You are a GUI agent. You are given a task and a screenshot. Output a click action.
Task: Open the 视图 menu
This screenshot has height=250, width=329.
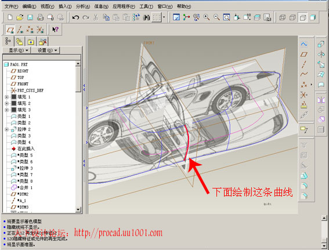tap(47, 6)
